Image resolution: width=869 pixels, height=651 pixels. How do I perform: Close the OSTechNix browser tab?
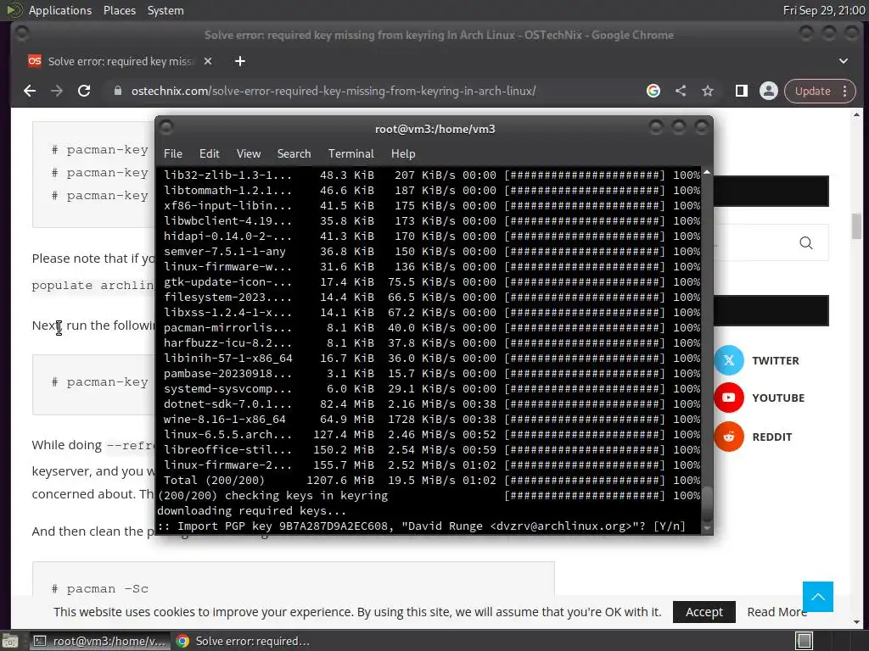point(208,61)
